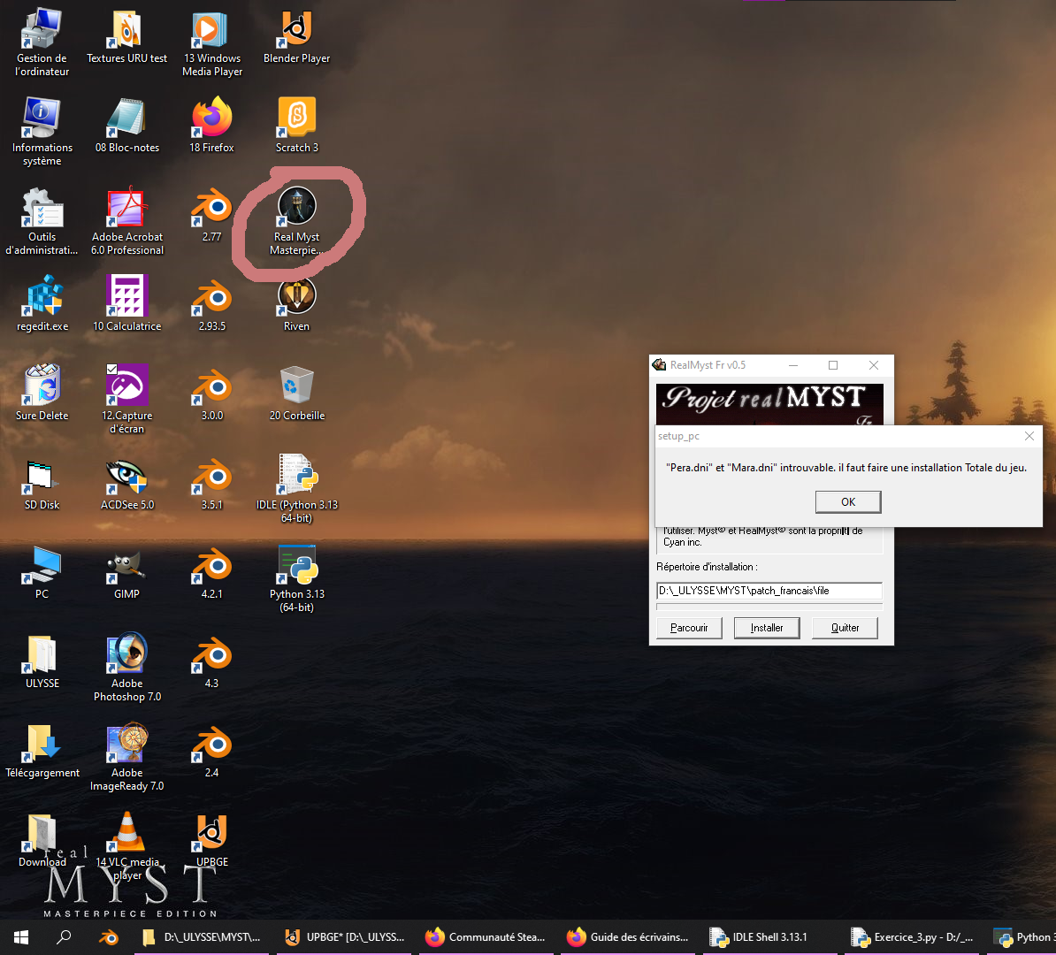Click Parcourir to browse install folder
Screen dimensions: 1056x955
[689, 628]
